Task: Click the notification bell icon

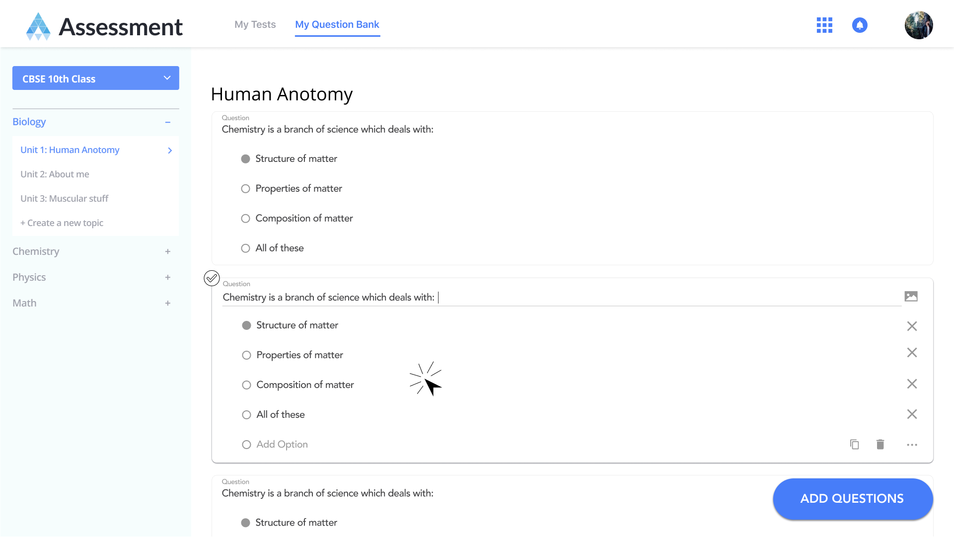Action: tap(860, 25)
